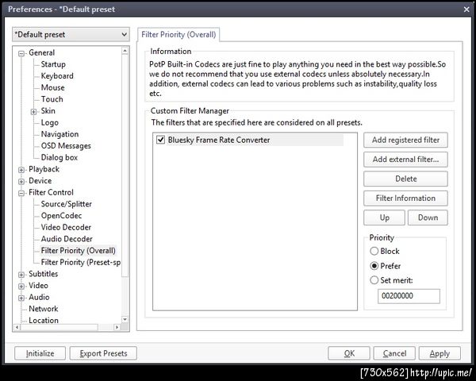Delete the selected filter
This screenshot has height=381, width=476.
pyautogui.click(x=405, y=179)
